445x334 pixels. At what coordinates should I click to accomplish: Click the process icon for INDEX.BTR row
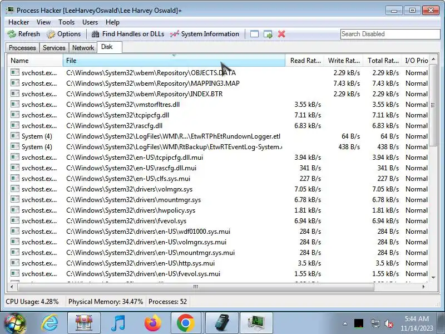pos(15,94)
